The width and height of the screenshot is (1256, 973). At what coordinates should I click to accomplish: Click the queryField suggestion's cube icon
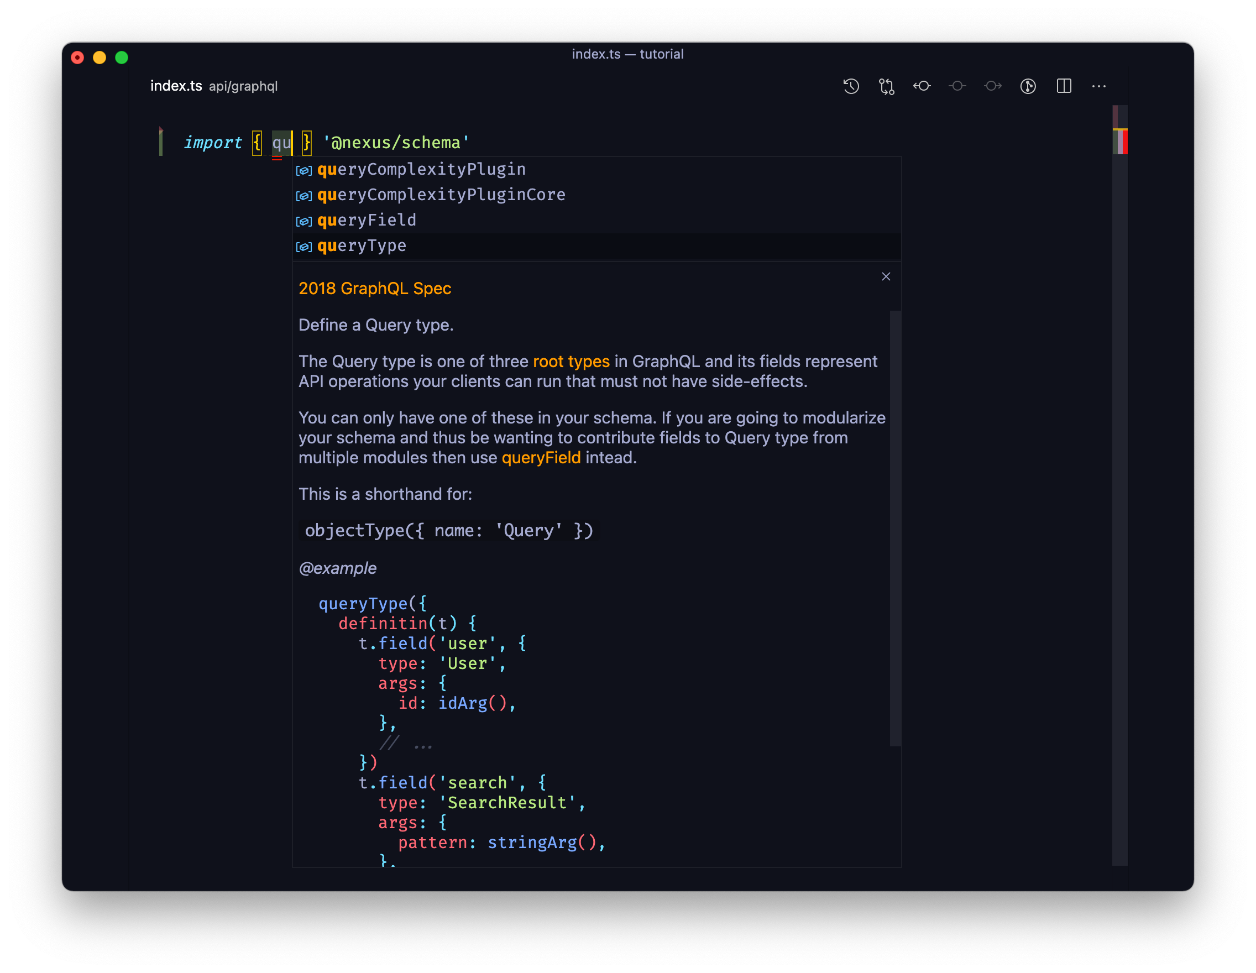pos(304,221)
